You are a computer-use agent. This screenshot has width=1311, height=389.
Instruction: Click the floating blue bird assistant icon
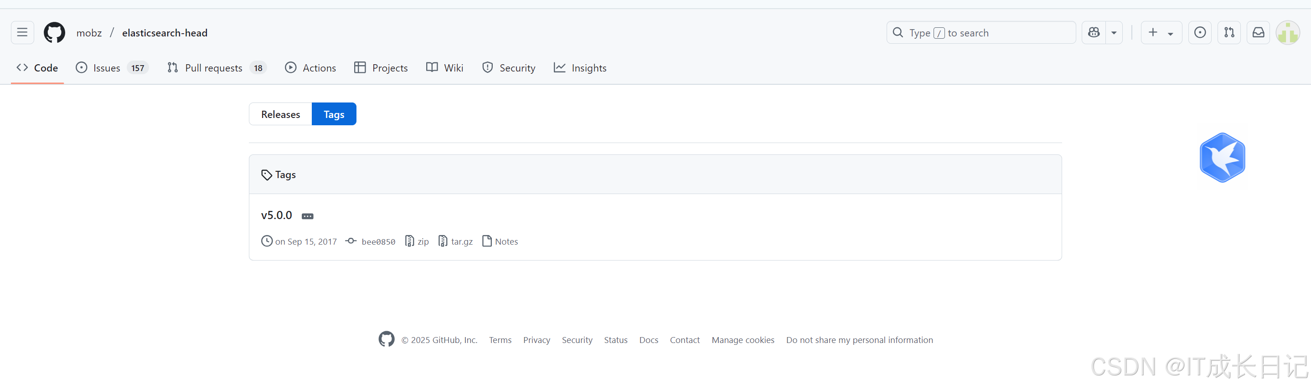(x=1222, y=158)
